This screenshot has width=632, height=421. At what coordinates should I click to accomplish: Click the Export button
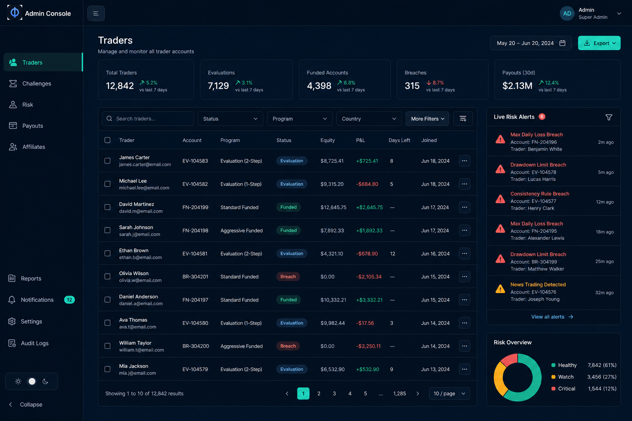599,43
